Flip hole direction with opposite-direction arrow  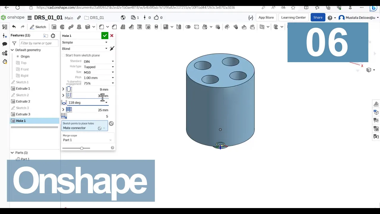click(x=112, y=48)
